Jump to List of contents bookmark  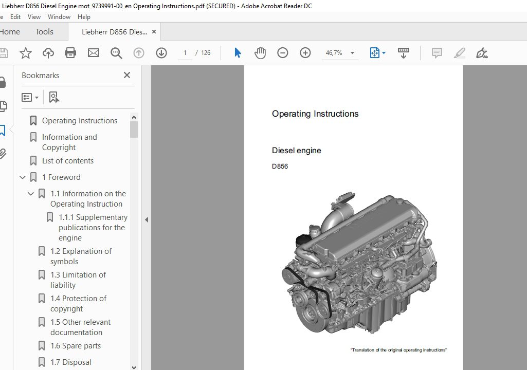point(68,161)
